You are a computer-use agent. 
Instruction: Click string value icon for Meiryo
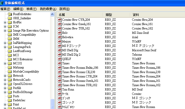[x=60, y=41]
